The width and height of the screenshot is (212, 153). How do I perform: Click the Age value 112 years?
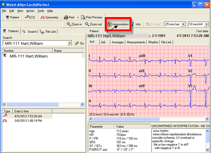122,131
